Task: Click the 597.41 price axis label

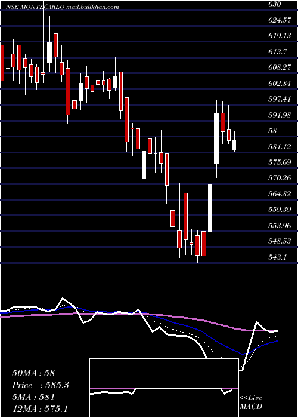Action: pos(280,99)
